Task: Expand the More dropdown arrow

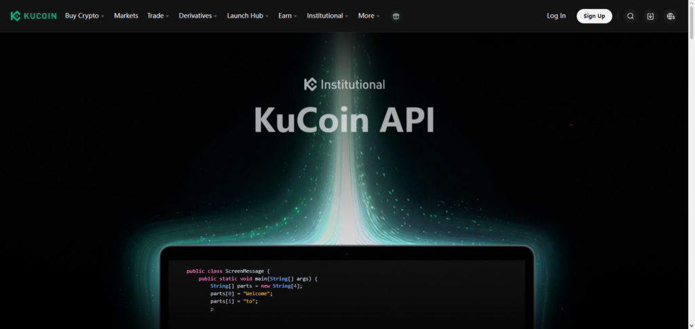Action: coord(378,16)
